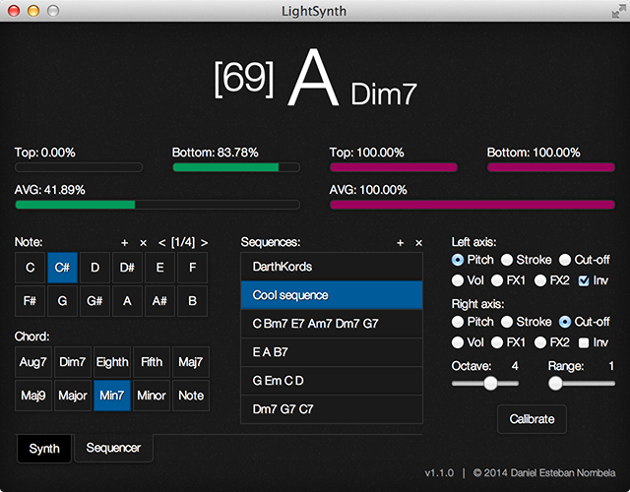Switch to the Sequencer tab

point(113,448)
